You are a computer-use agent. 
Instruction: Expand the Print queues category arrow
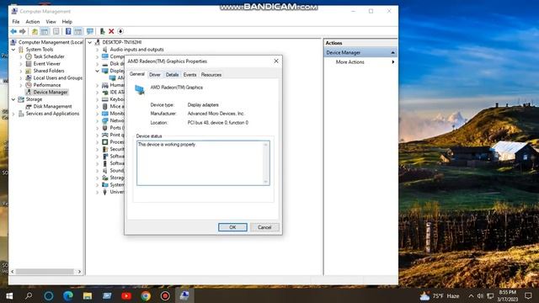point(98,135)
